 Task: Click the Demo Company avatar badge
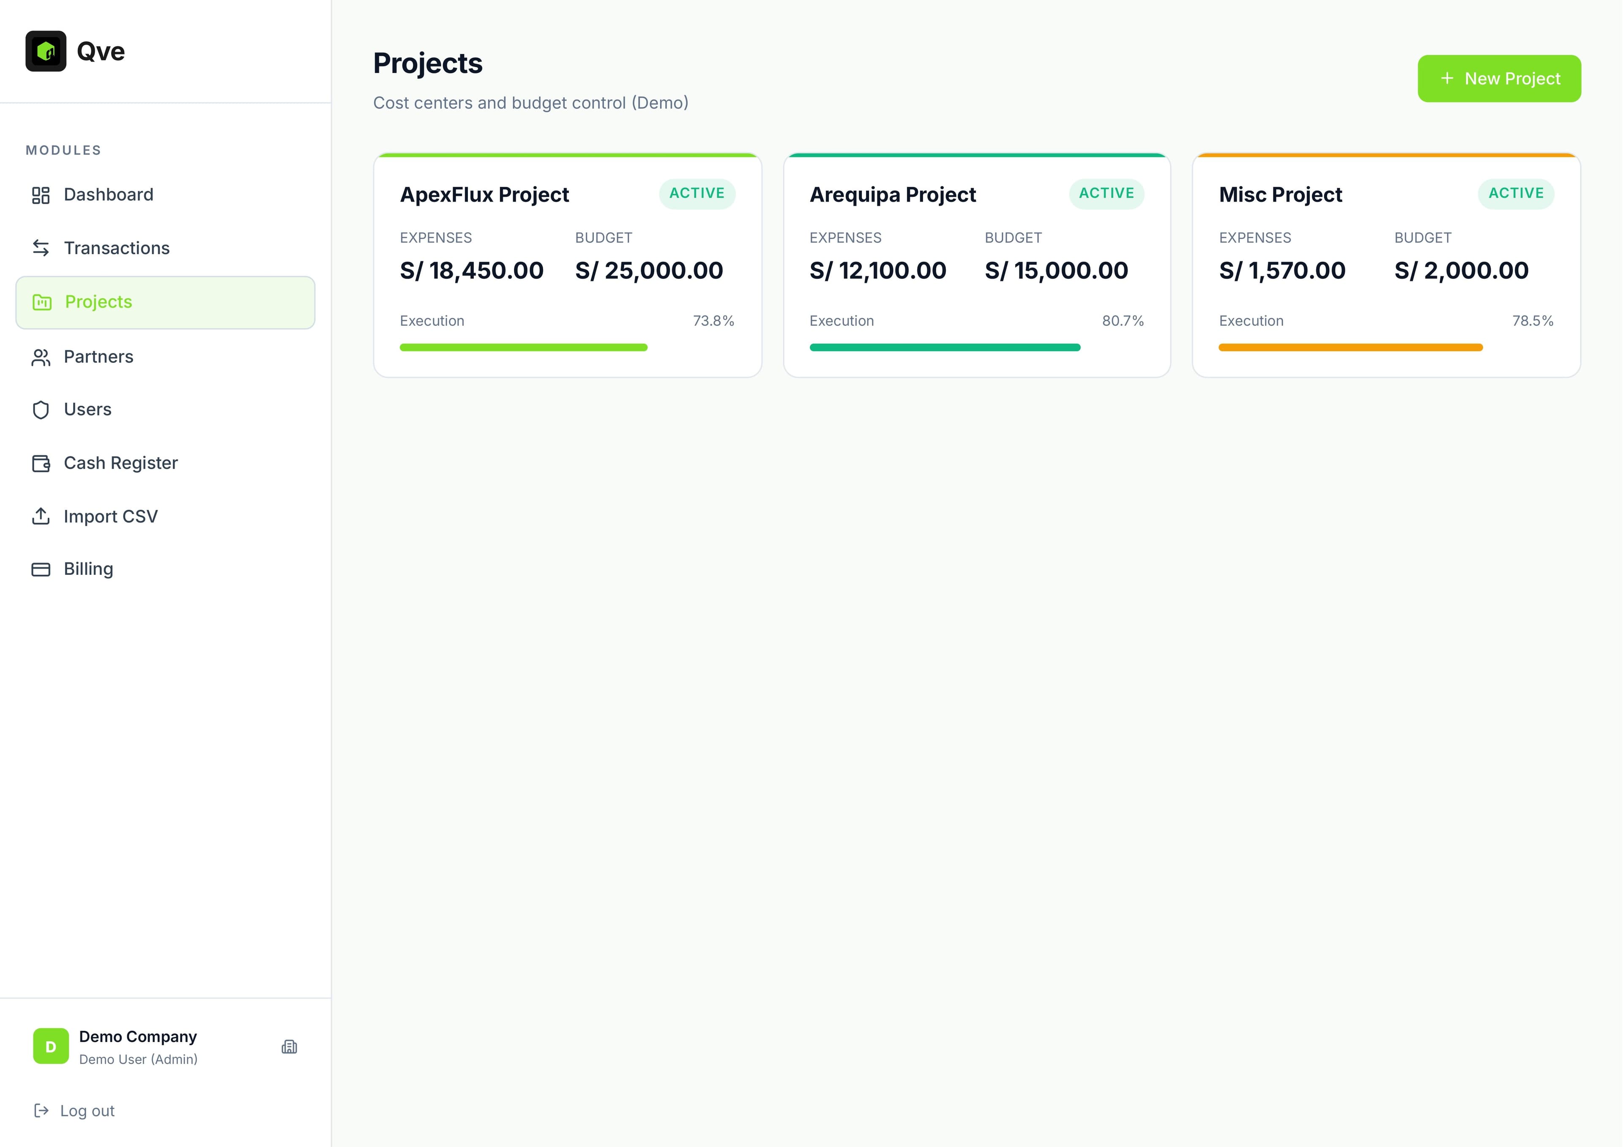click(x=50, y=1047)
